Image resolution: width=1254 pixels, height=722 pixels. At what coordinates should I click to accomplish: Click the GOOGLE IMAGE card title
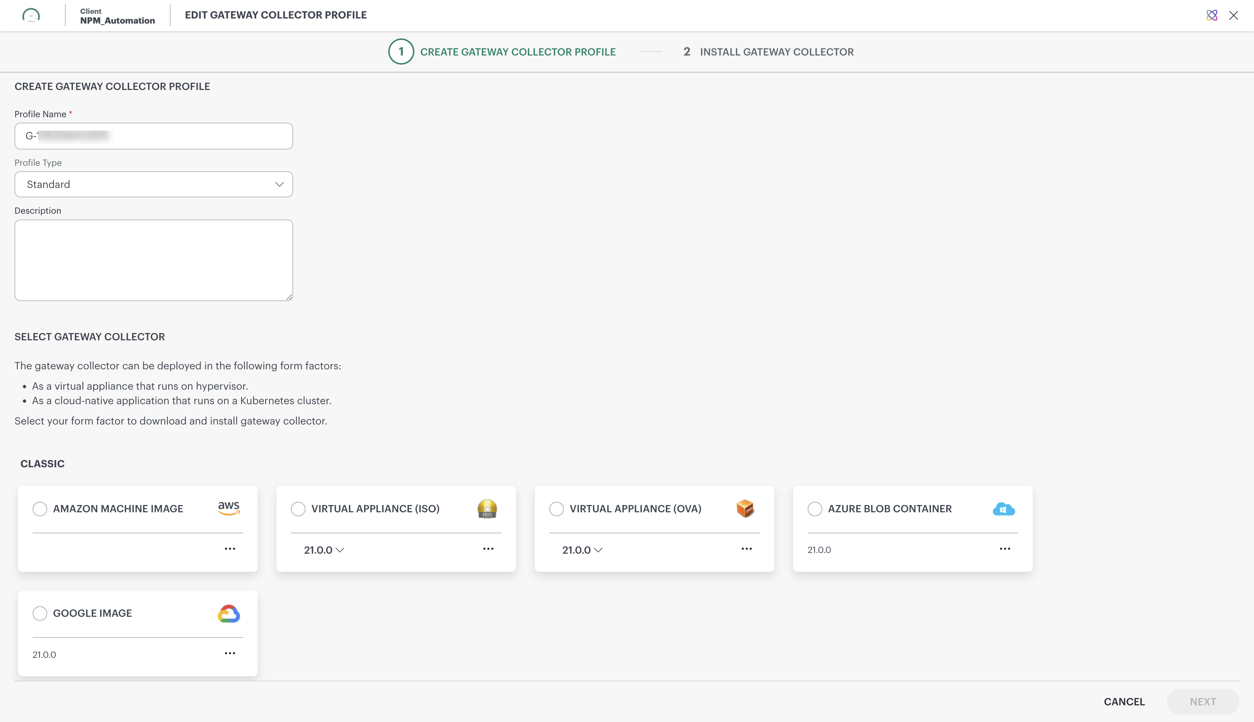pos(92,614)
